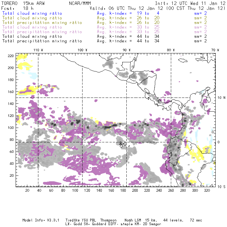Select the "NCAR/MMM" header label

(80, 3)
